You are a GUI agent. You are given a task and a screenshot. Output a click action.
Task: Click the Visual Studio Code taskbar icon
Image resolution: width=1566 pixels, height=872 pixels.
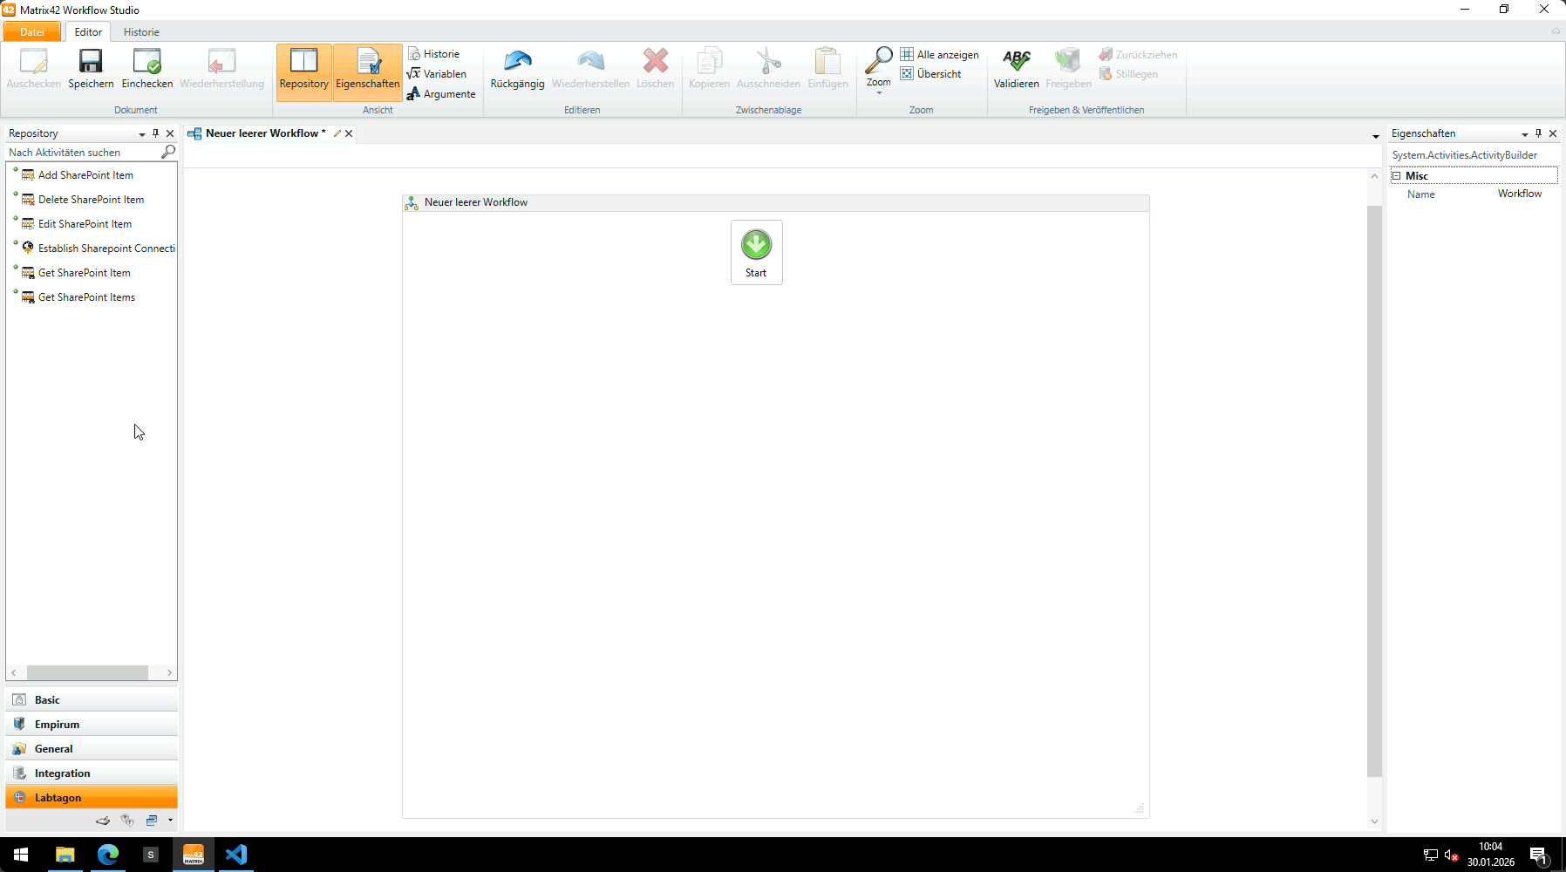(x=236, y=855)
